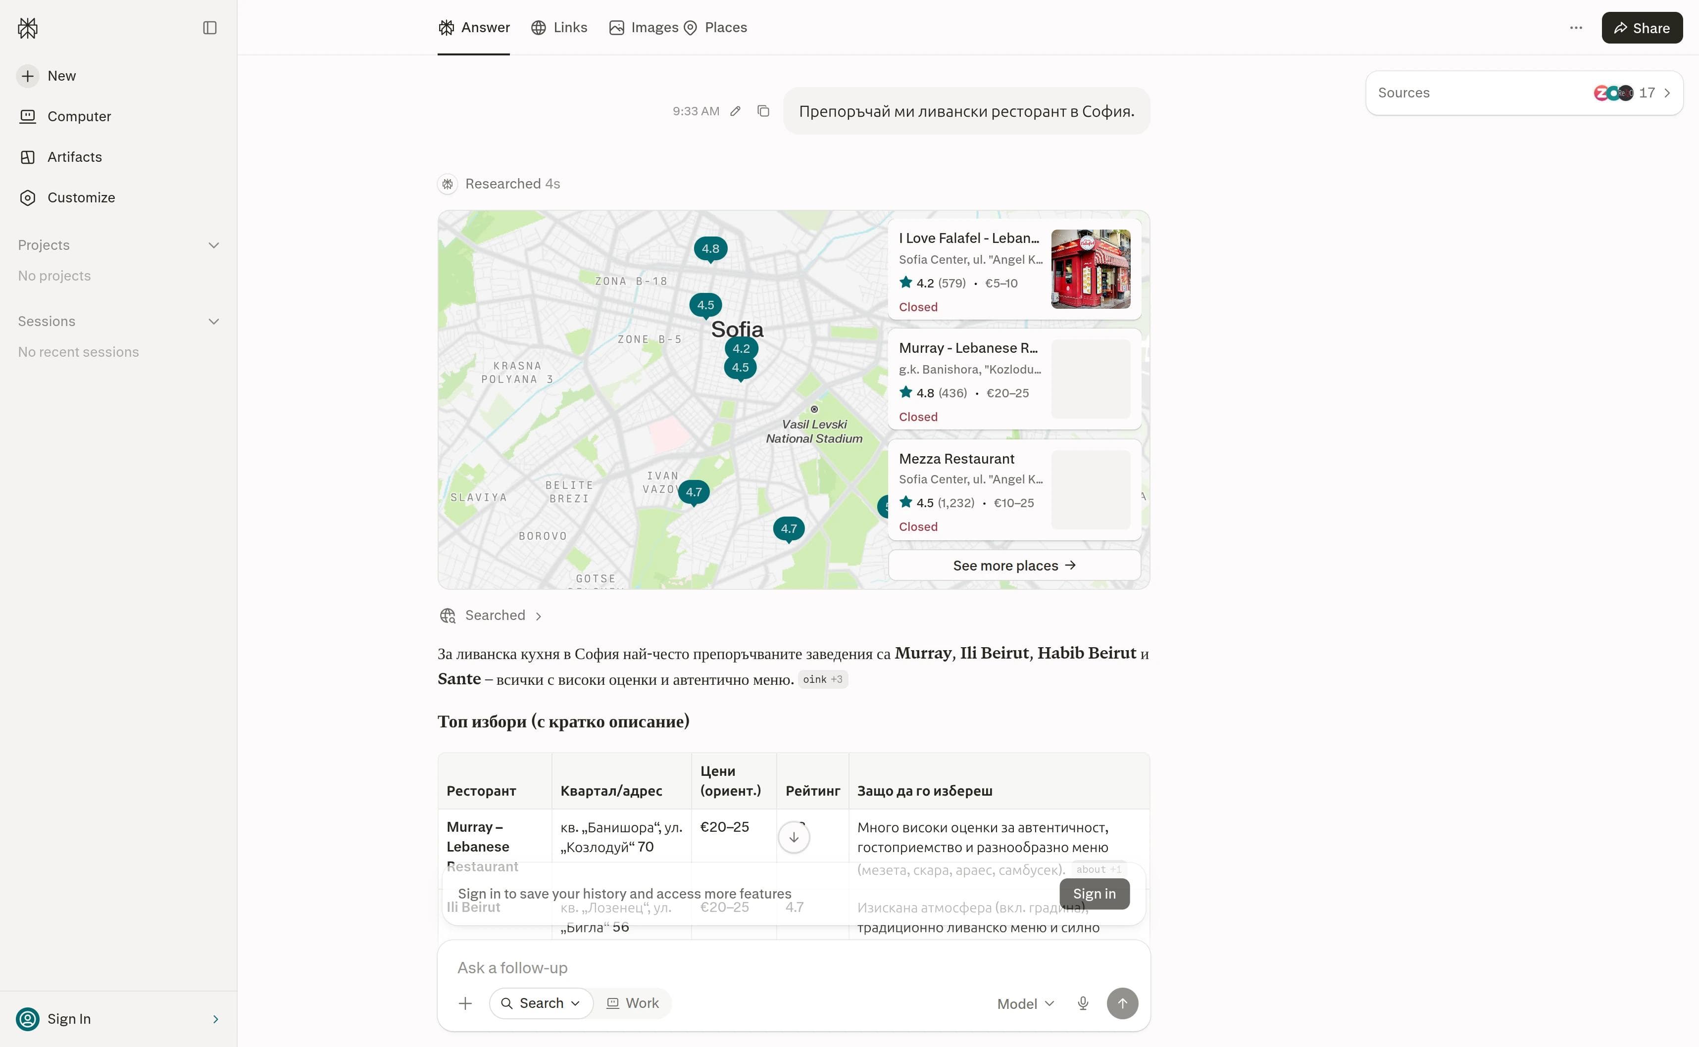The width and height of the screenshot is (1699, 1047).
Task: Click the Share button
Action: pos(1642,28)
